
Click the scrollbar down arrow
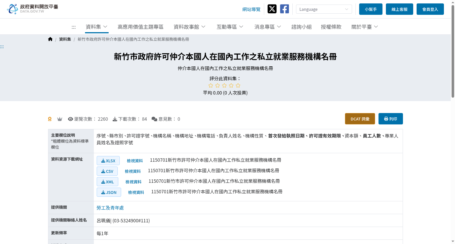click(453, 241)
